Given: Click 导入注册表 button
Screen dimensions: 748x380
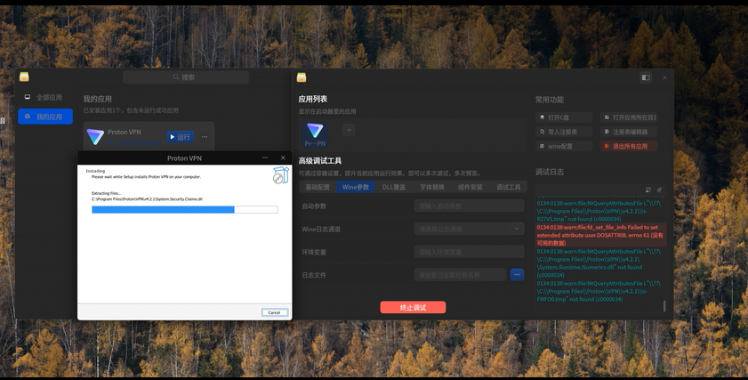Looking at the screenshot, I should [x=564, y=132].
